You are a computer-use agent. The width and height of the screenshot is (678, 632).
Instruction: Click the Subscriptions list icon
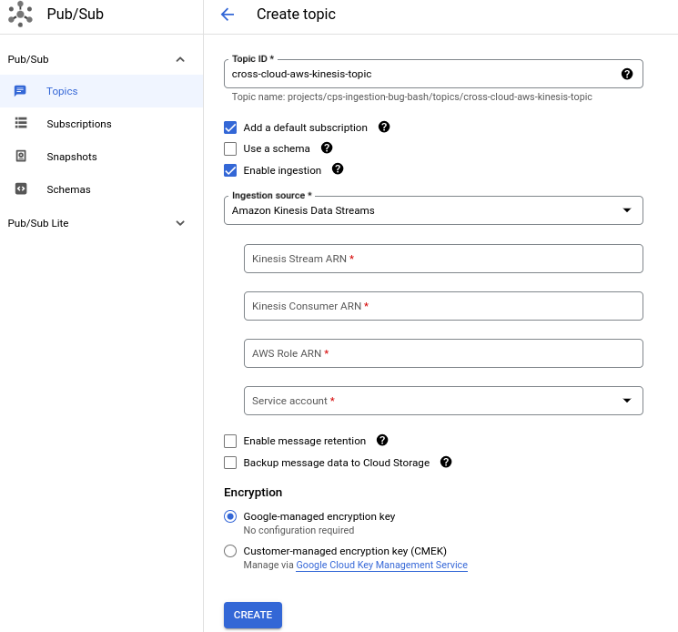point(21,123)
